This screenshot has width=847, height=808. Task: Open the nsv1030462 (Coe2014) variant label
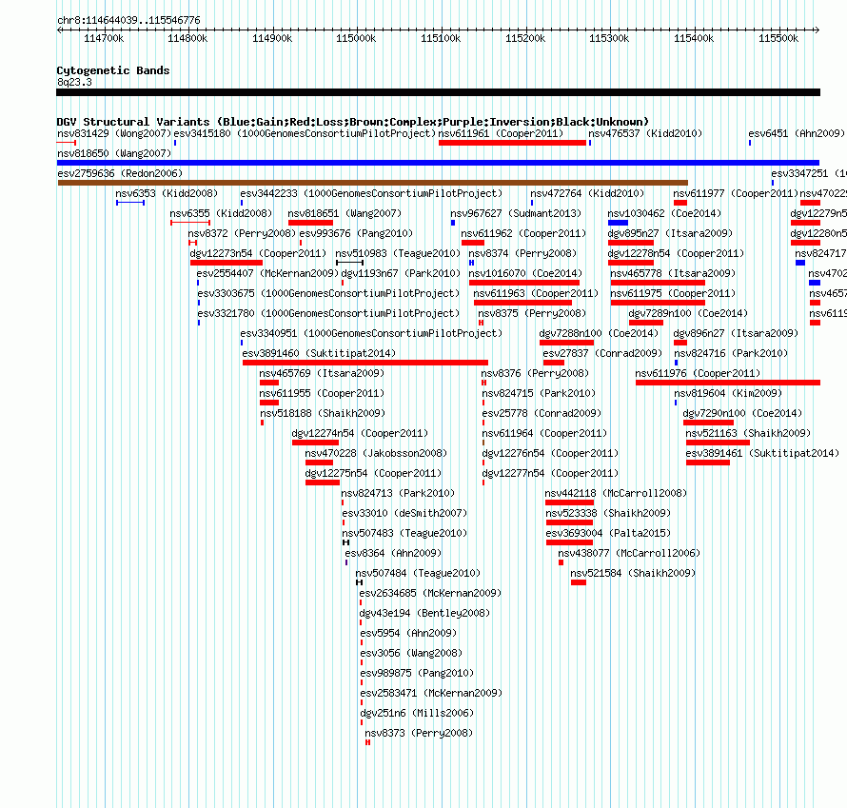click(x=664, y=213)
